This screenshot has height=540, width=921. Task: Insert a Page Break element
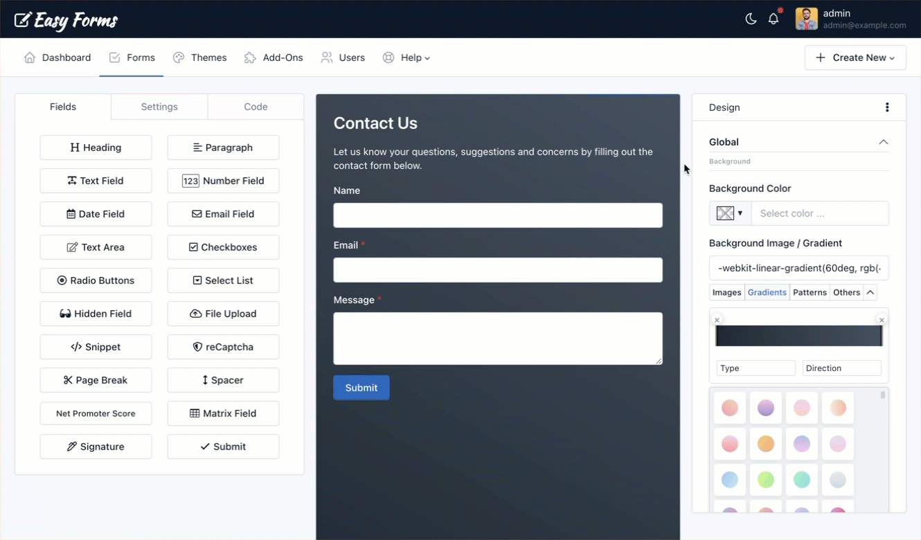[x=96, y=380]
